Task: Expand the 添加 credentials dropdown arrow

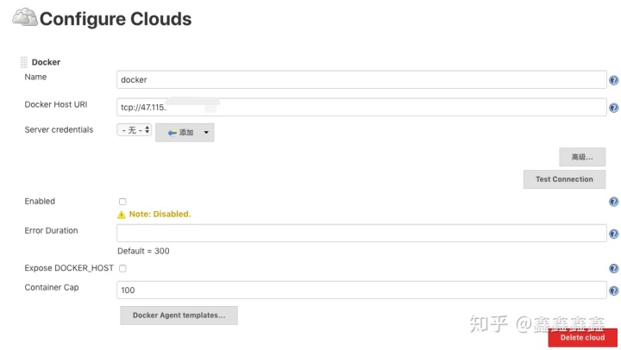Action: point(206,132)
